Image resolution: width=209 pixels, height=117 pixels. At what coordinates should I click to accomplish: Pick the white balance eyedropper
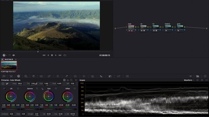pos(7,84)
